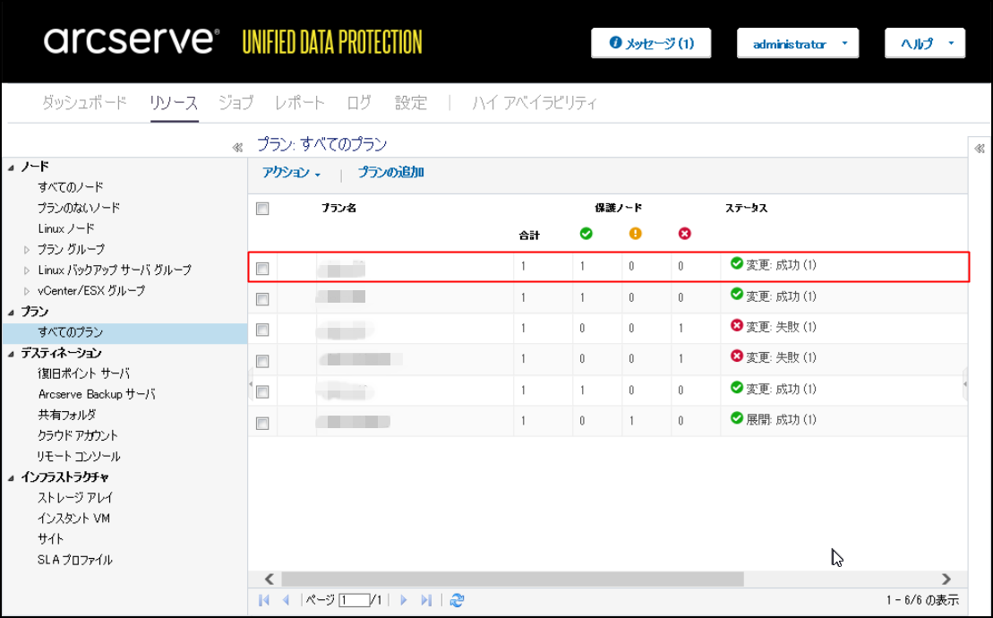Image resolution: width=993 pixels, height=618 pixels.
Task: Check the second plan row checkbox
Action: click(x=262, y=298)
